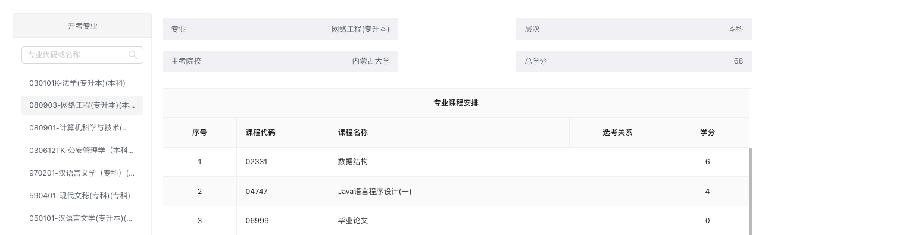Select 970201-汉语言文学（专科） list item
This screenshot has height=235, width=909.
(x=82, y=173)
